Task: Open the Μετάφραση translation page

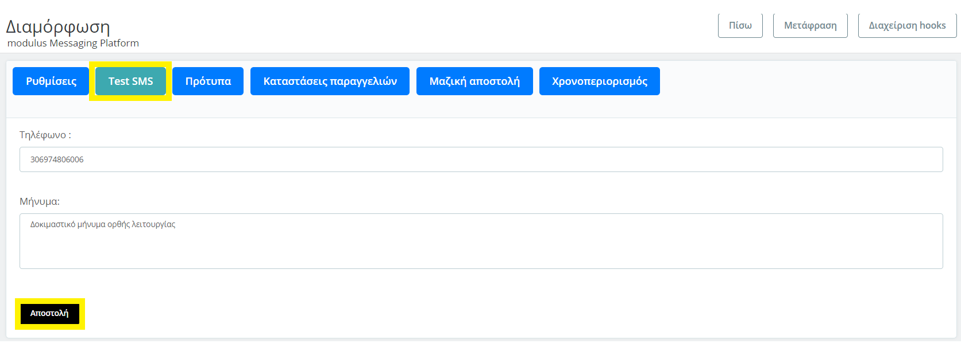Action: click(810, 26)
